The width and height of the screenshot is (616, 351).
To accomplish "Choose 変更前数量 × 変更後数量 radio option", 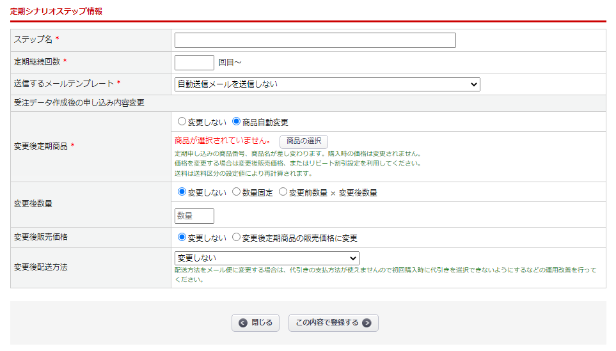I will pyautogui.click(x=283, y=192).
